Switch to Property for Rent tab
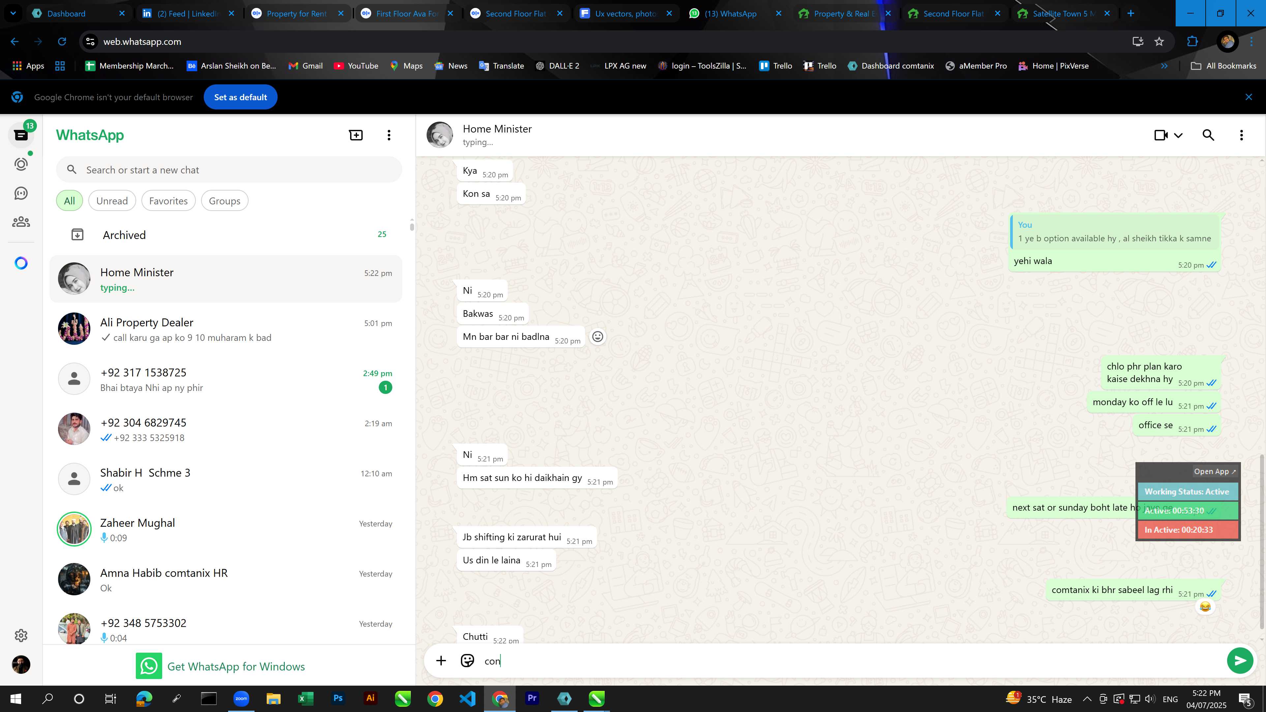Image resolution: width=1266 pixels, height=712 pixels. (297, 14)
